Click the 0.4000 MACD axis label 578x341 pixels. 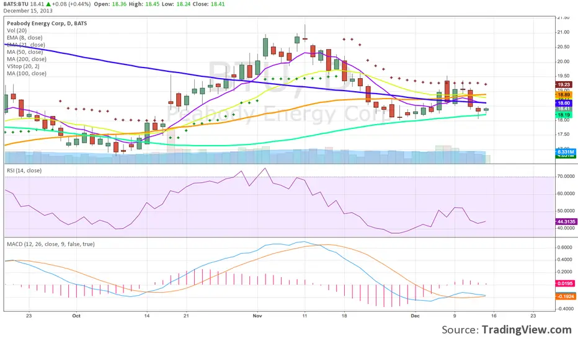pyautogui.click(x=565, y=260)
